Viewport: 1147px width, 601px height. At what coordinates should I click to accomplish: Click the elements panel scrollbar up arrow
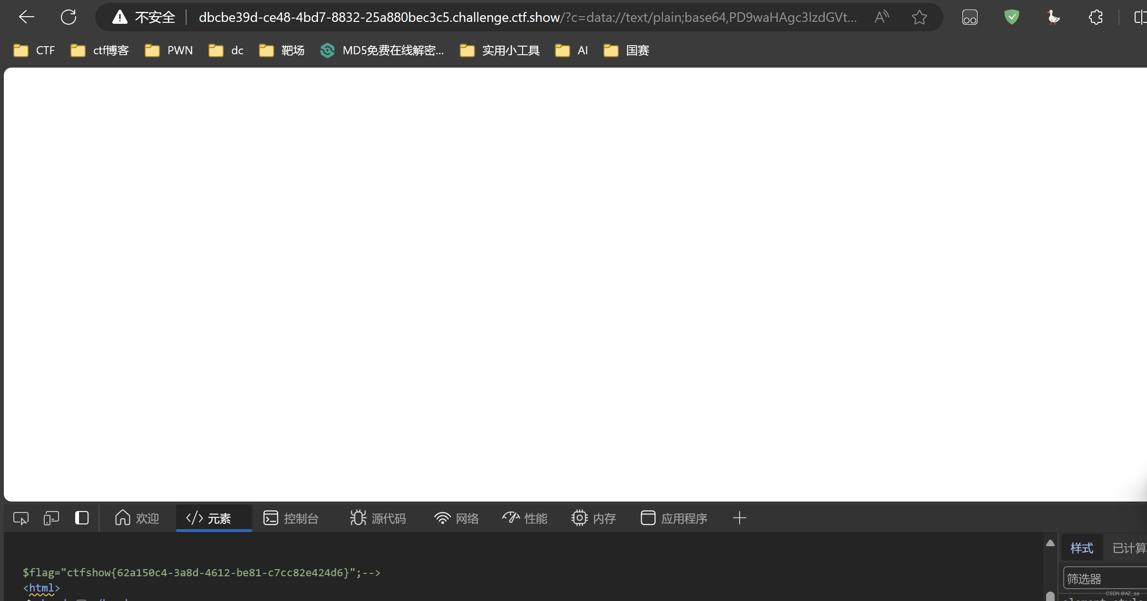[x=1050, y=543]
